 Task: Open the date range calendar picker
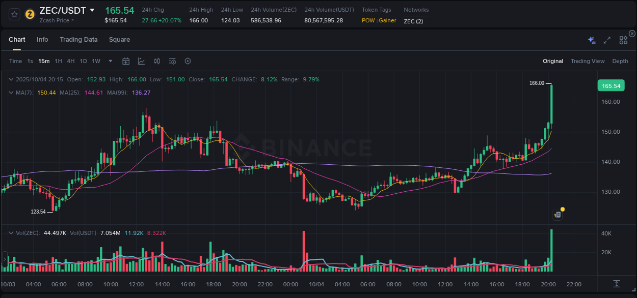point(126,61)
